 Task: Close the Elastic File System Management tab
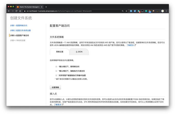42,7
